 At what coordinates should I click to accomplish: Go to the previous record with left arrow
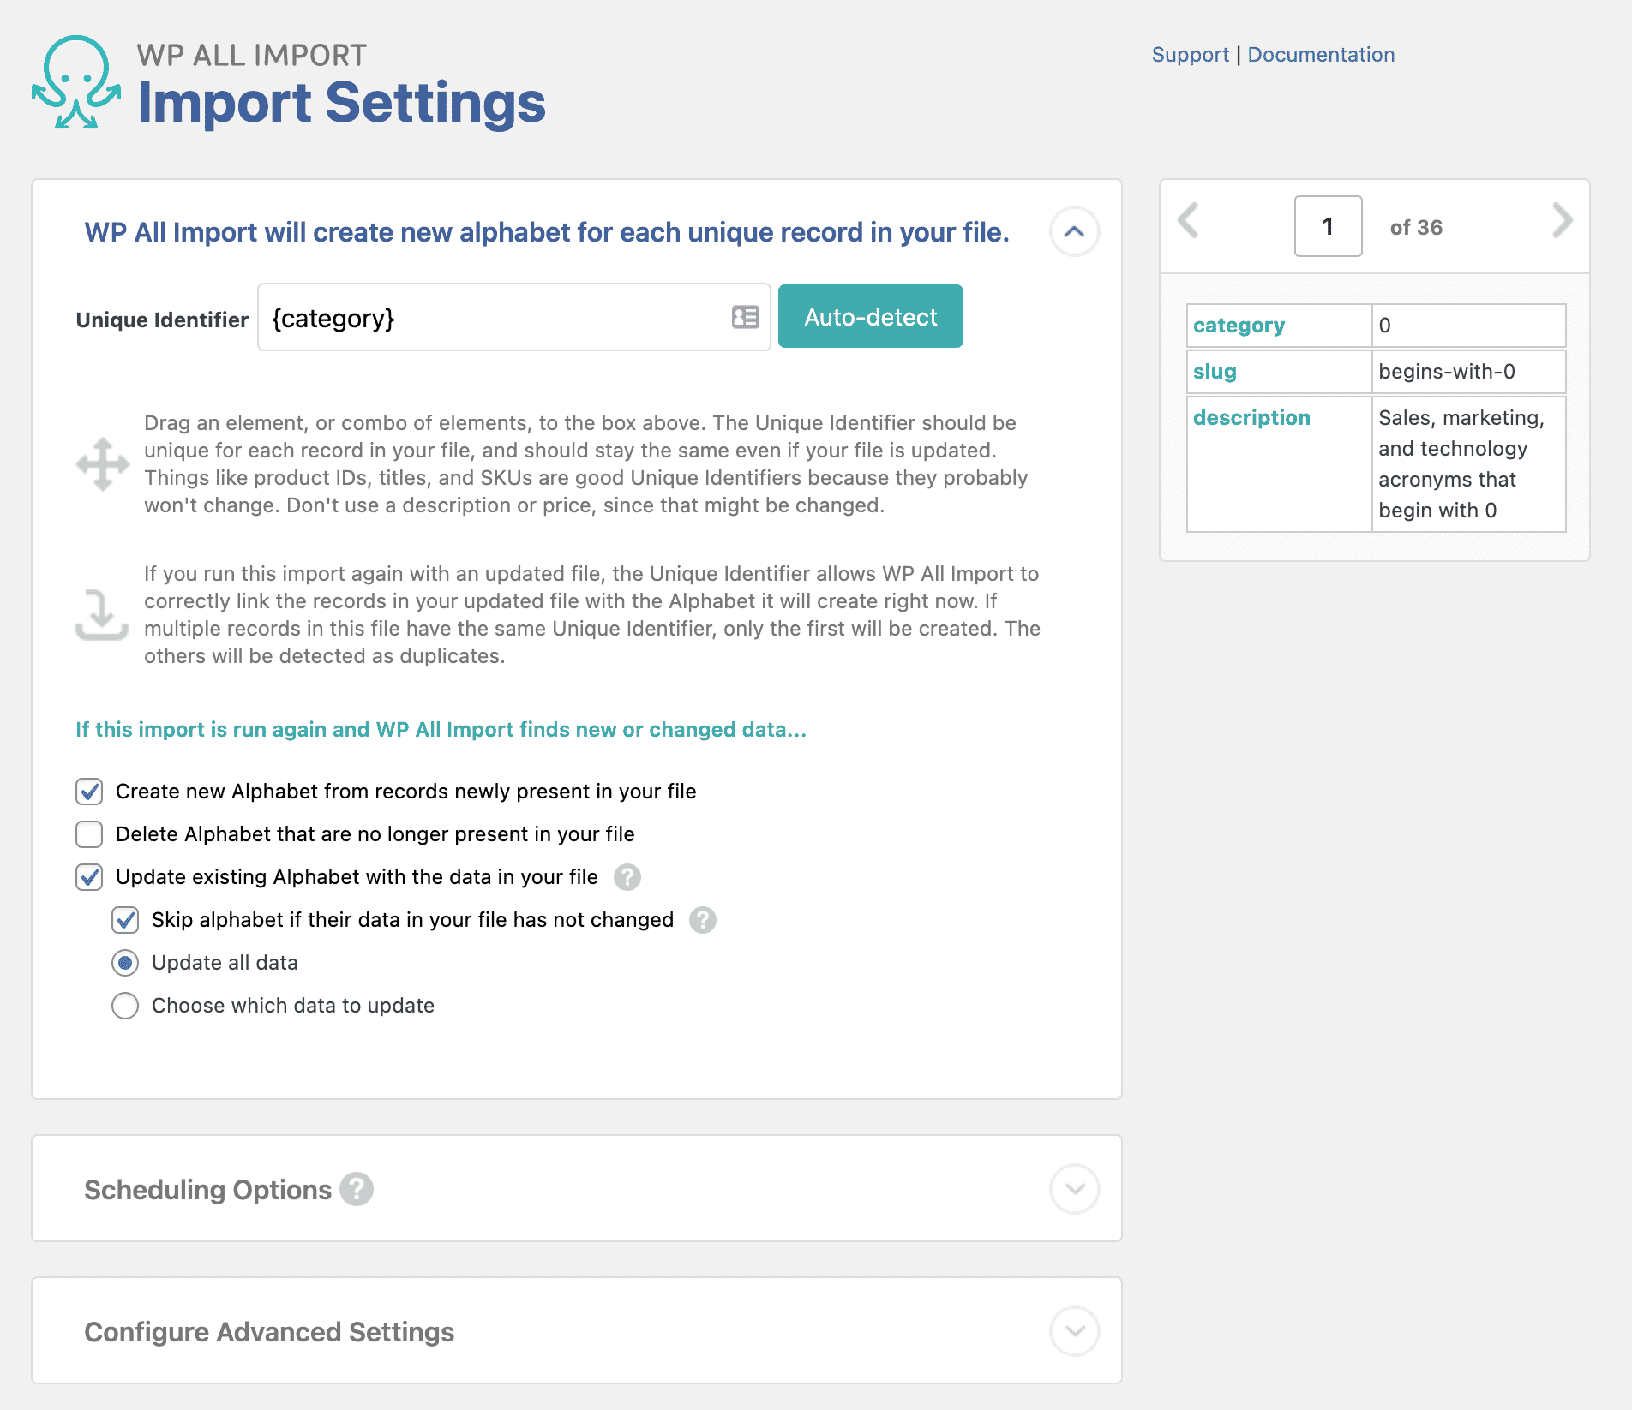[1188, 221]
